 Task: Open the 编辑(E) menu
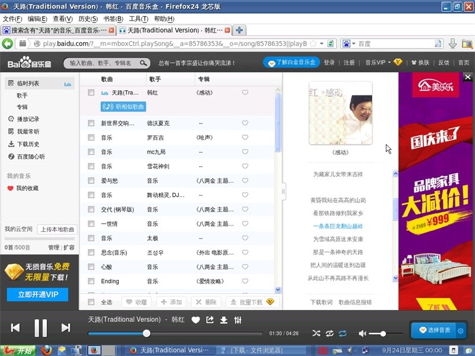coord(37,19)
